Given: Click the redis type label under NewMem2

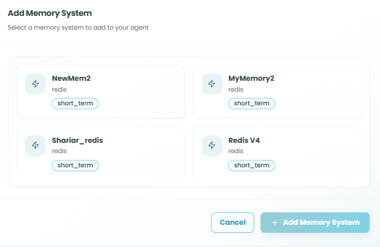Looking at the screenshot, I should pyautogui.click(x=59, y=90).
